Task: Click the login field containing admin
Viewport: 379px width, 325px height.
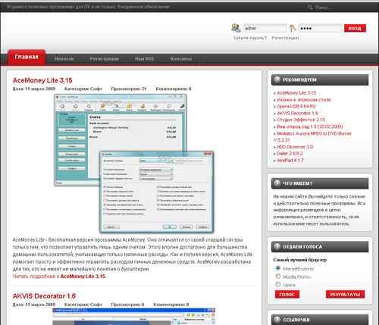Action: coord(265,28)
